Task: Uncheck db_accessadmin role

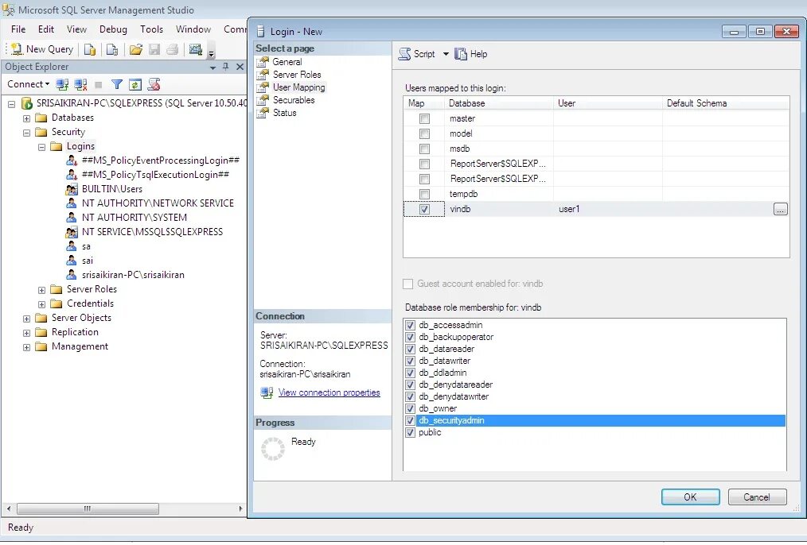Action: tap(410, 325)
